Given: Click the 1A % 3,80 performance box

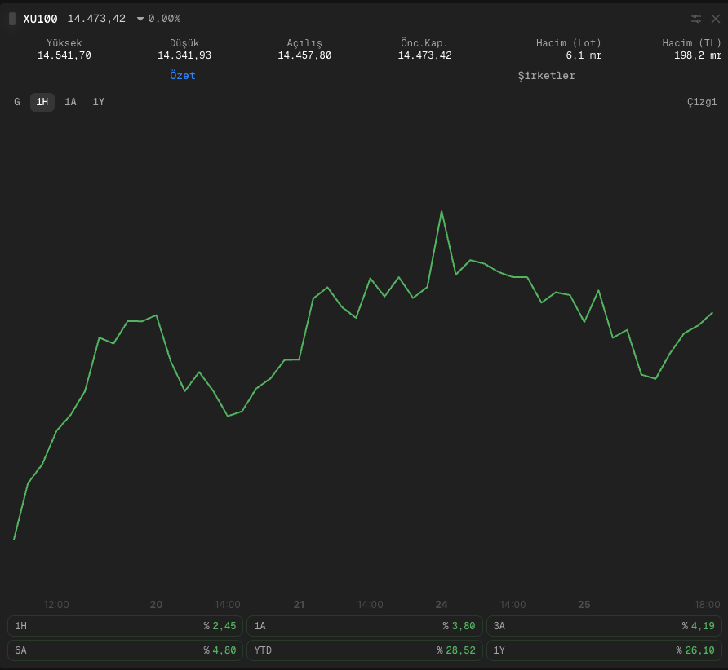Looking at the screenshot, I should point(365,625).
